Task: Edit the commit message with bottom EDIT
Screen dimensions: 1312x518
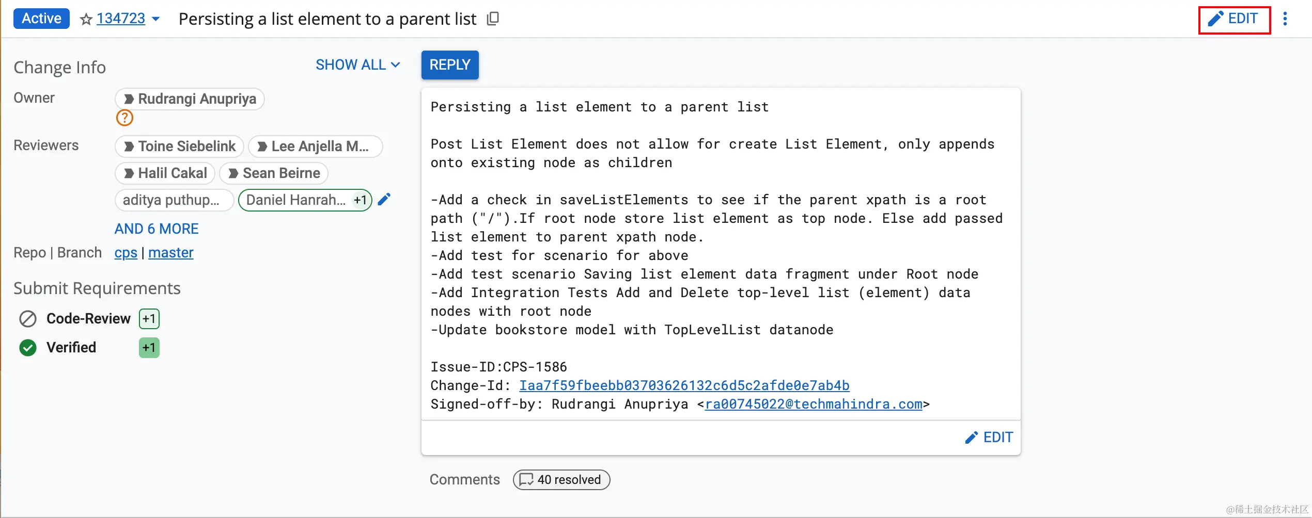Action: click(989, 438)
